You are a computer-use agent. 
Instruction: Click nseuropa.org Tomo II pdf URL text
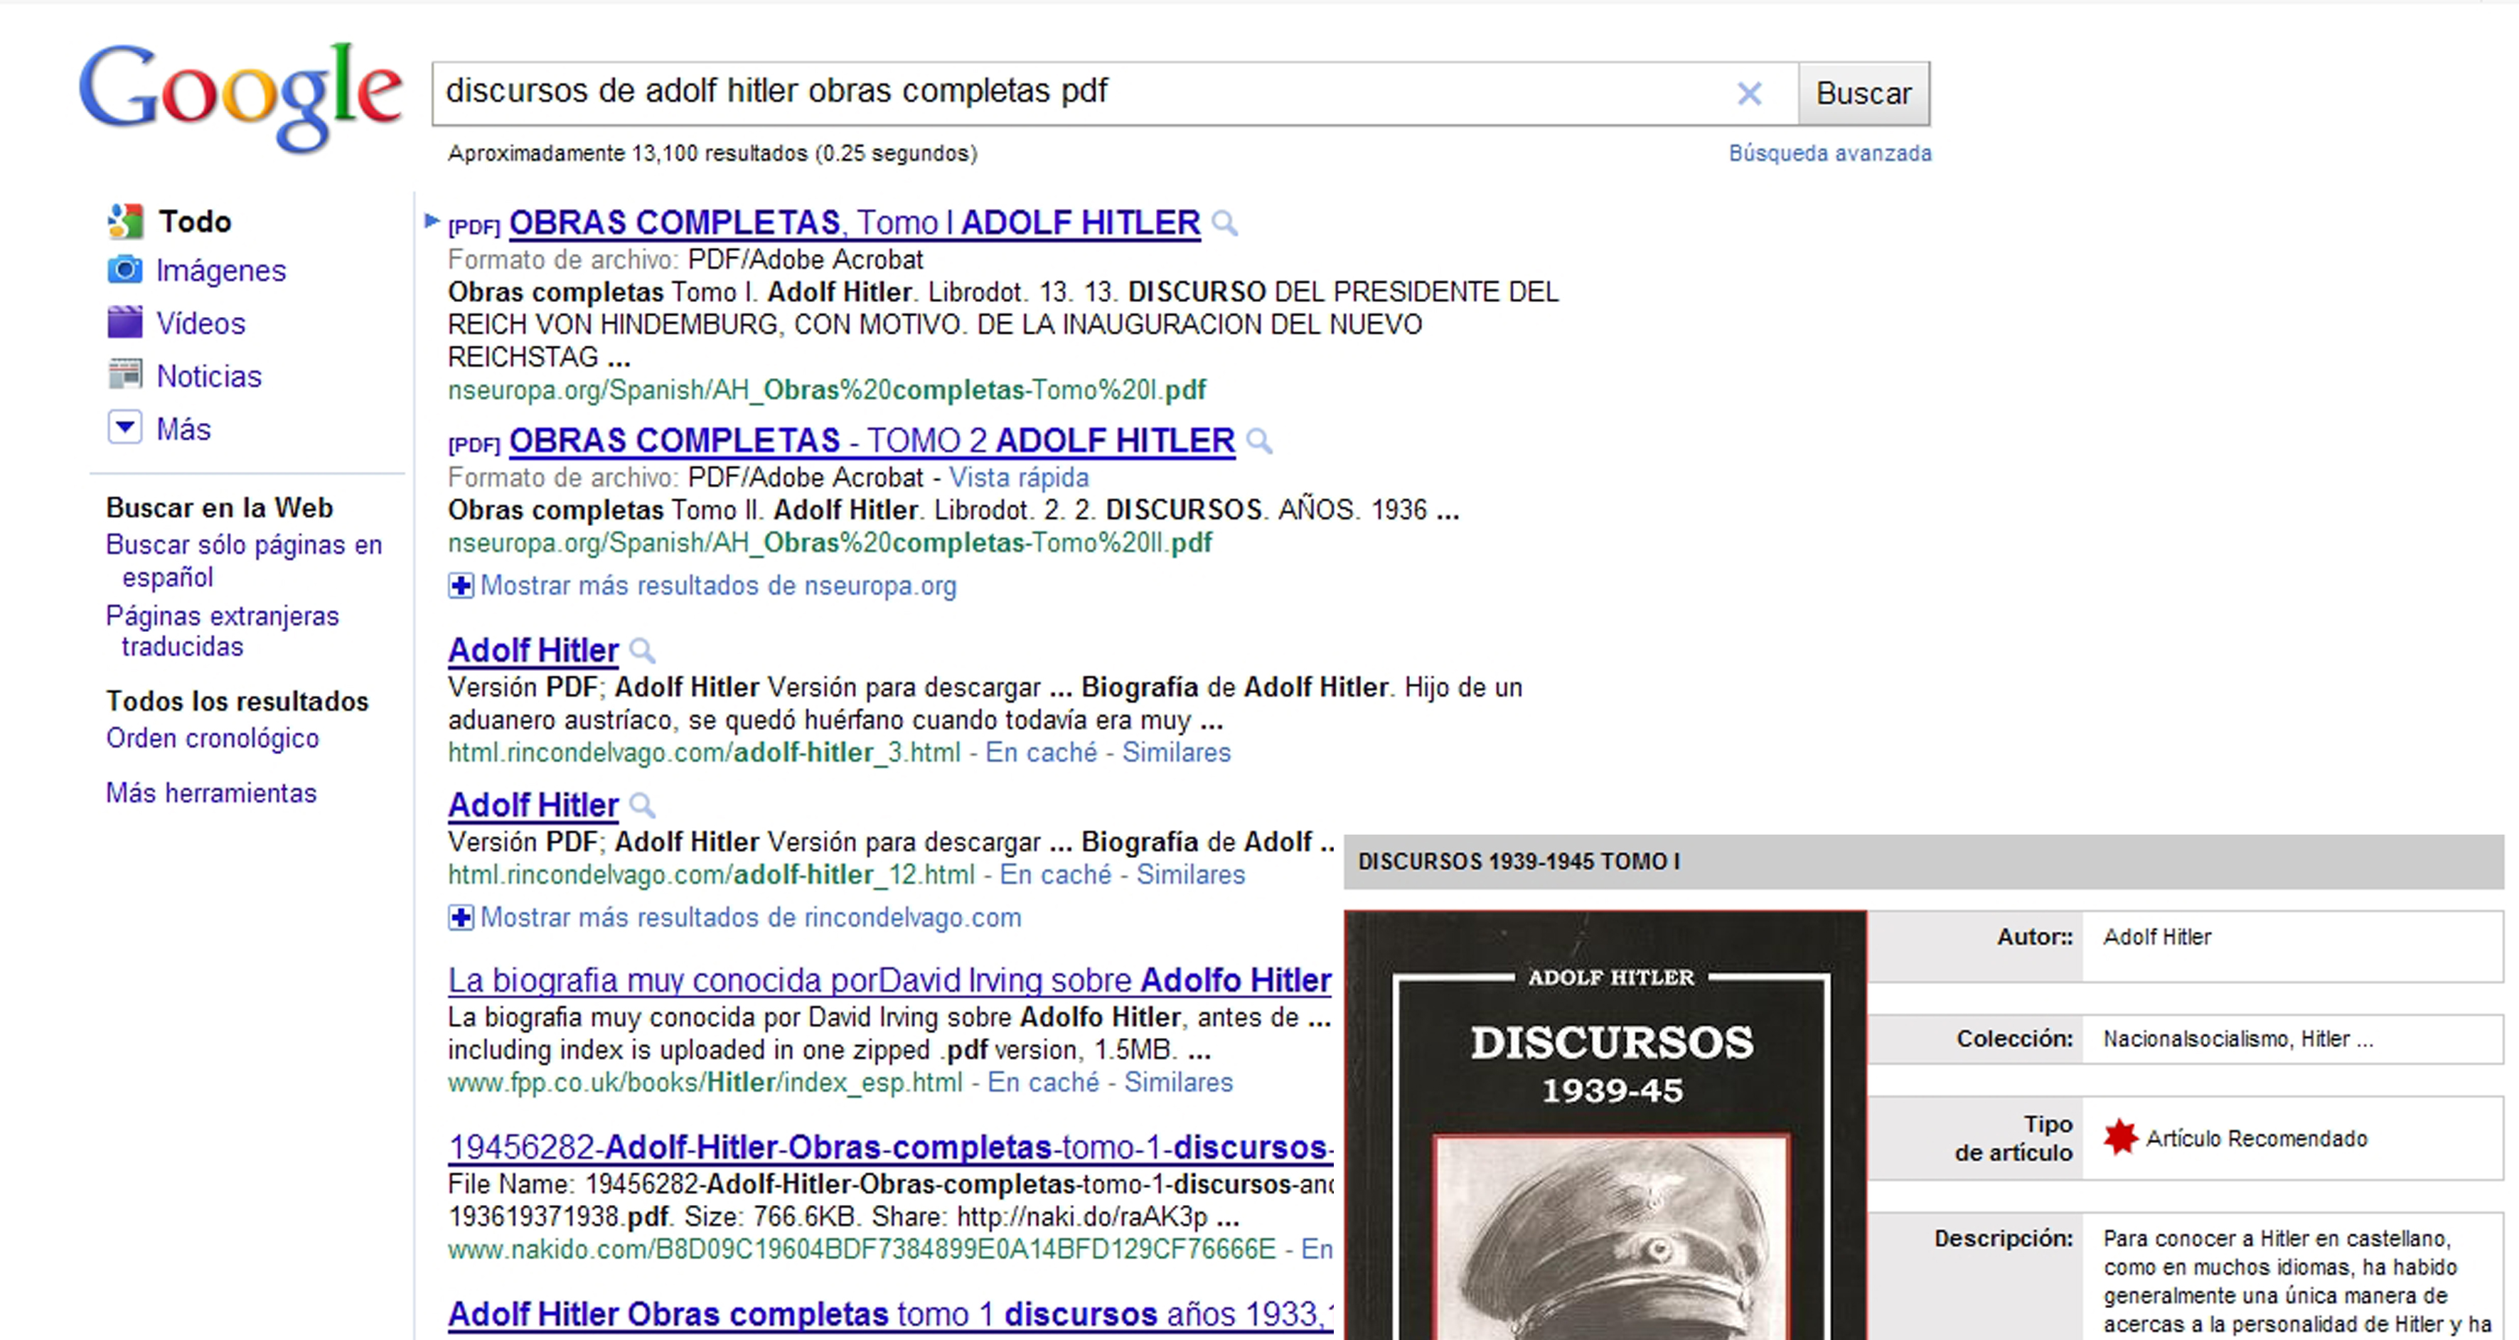pyautogui.click(x=830, y=543)
